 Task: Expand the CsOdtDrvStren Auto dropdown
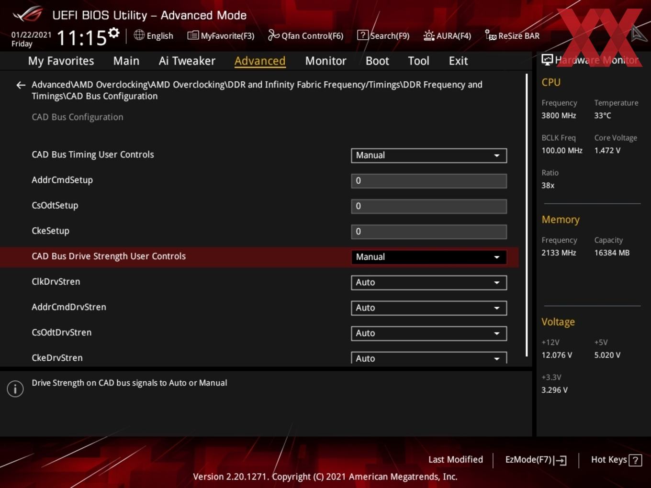pyautogui.click(x=429, y=333)
